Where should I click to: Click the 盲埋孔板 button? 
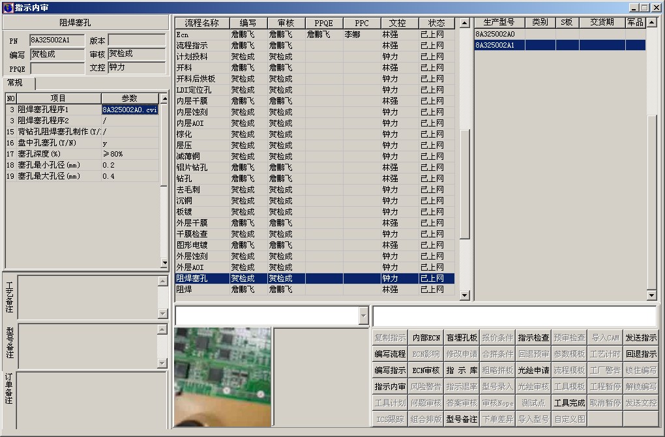[x=462, y=338]
